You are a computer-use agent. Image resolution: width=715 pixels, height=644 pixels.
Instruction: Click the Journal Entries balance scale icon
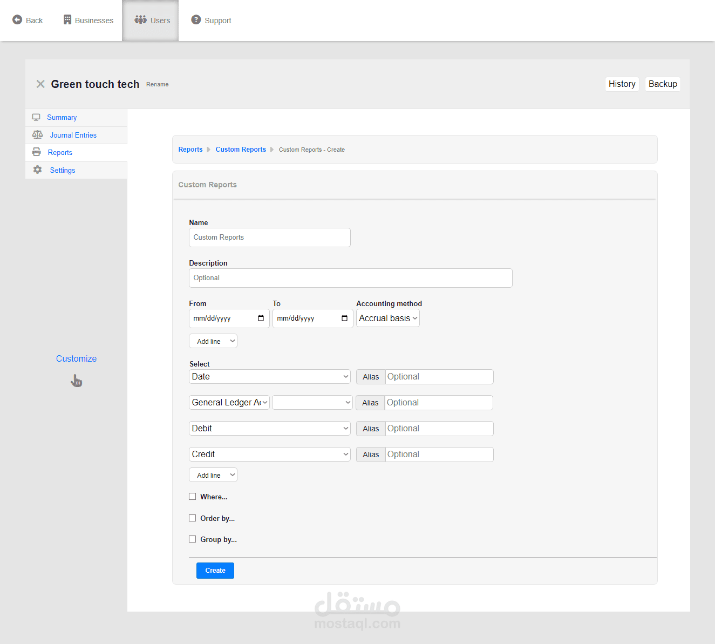tap(37, 135)
